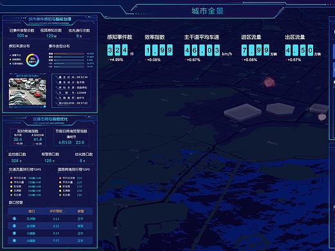Screen dimensions: 335x251
Task: Select the 事件类型分布 heading
Action: pyautogui.click(x=59, y=46)
